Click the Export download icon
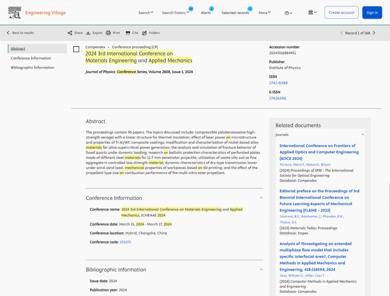 pos(88,33)
